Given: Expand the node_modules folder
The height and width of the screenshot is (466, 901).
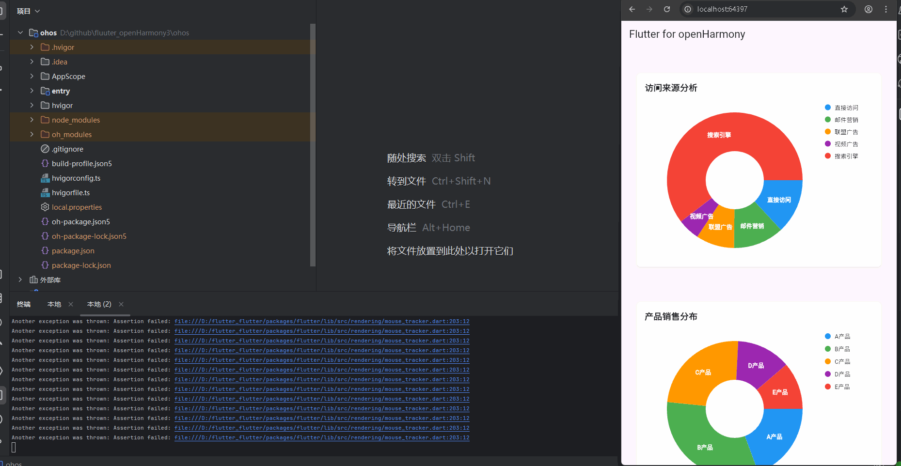Looking at the screenshot, I should pyautogui.click(x=32, y=120).
